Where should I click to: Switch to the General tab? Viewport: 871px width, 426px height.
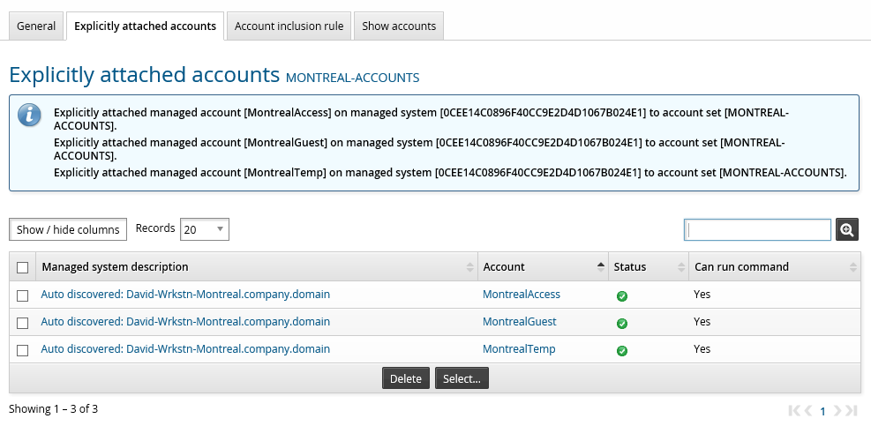click(36, 26)
